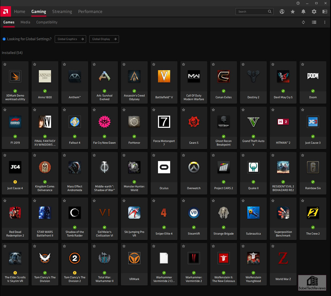Click the AMD logo icon
Image resolution: width=331 pixels, height=296 pixels.
6,11
